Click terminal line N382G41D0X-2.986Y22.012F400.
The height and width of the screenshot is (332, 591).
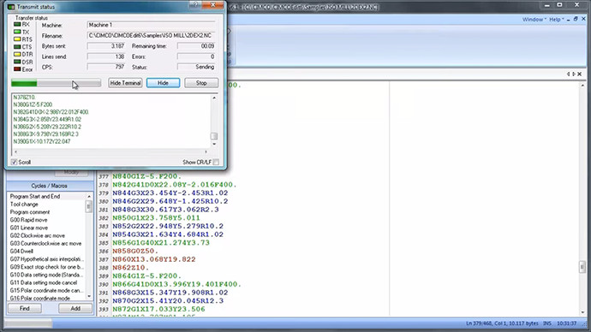coord(51,112)
